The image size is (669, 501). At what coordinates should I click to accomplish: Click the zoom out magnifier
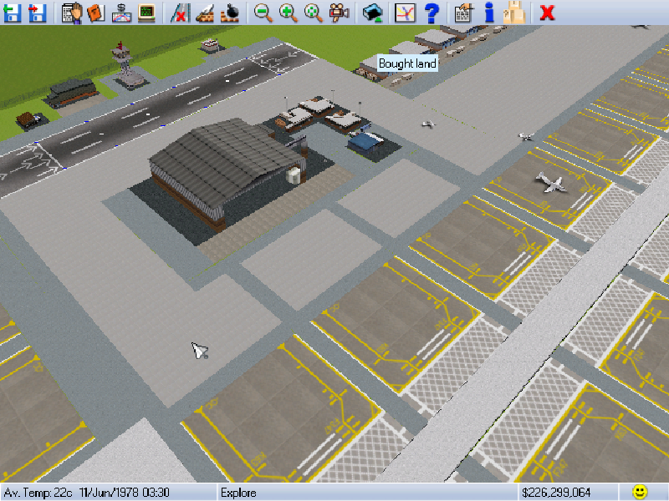click(x=263, y=12)
